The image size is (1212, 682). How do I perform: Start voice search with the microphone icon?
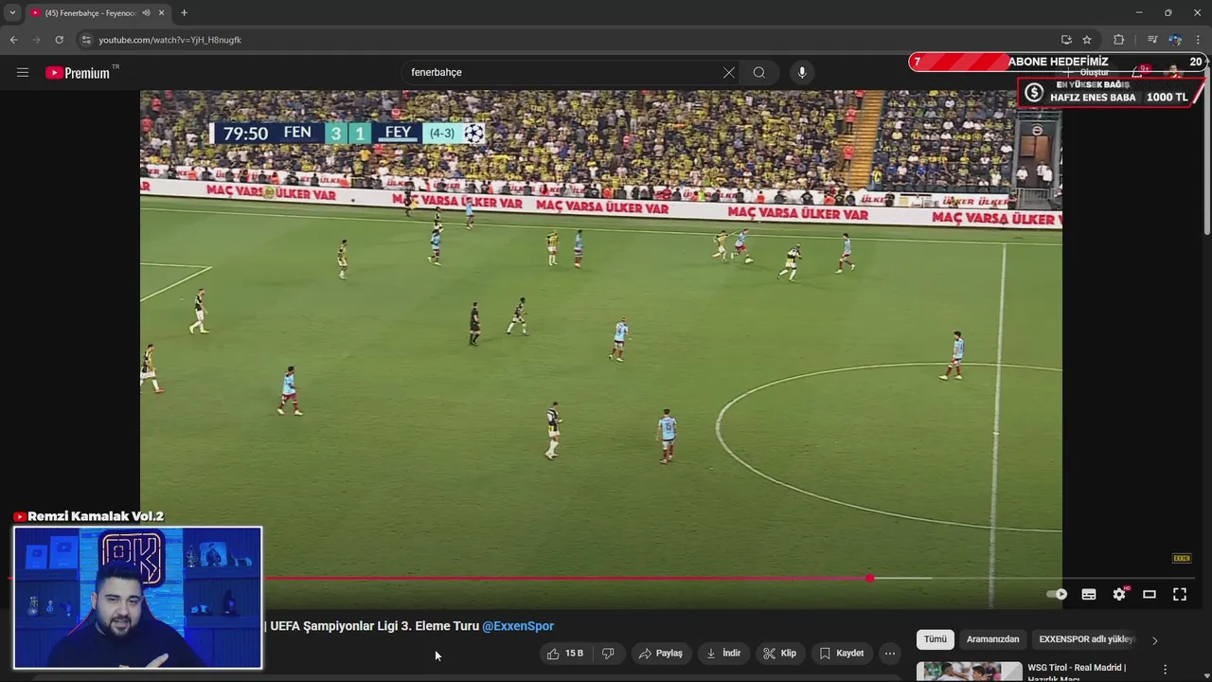tap(802, 73)
